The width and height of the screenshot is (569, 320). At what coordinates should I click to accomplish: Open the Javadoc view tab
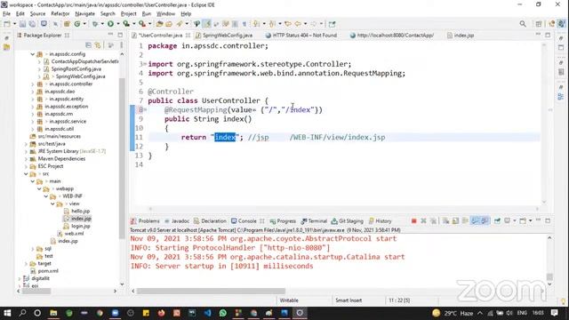177,221
